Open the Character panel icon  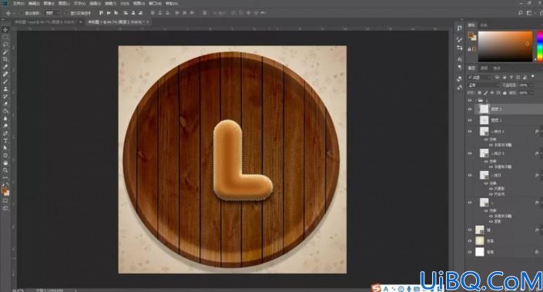[x=460, y=59]
